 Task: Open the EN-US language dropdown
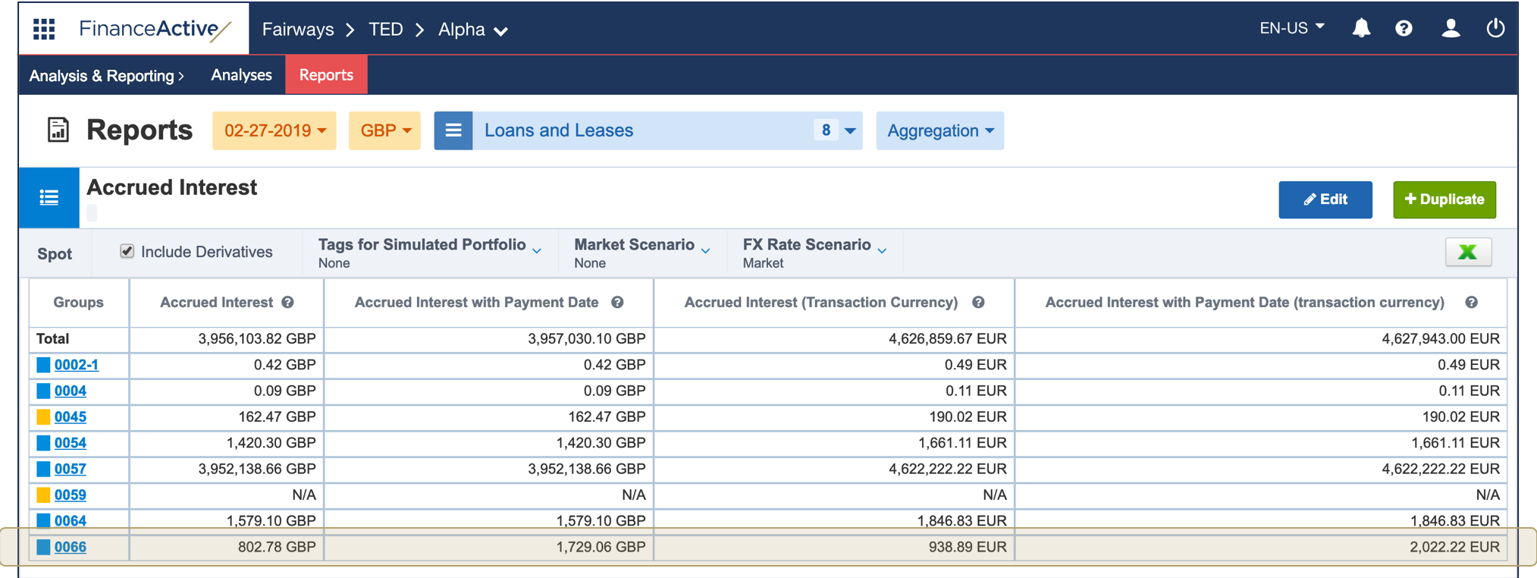point(1292,28)
